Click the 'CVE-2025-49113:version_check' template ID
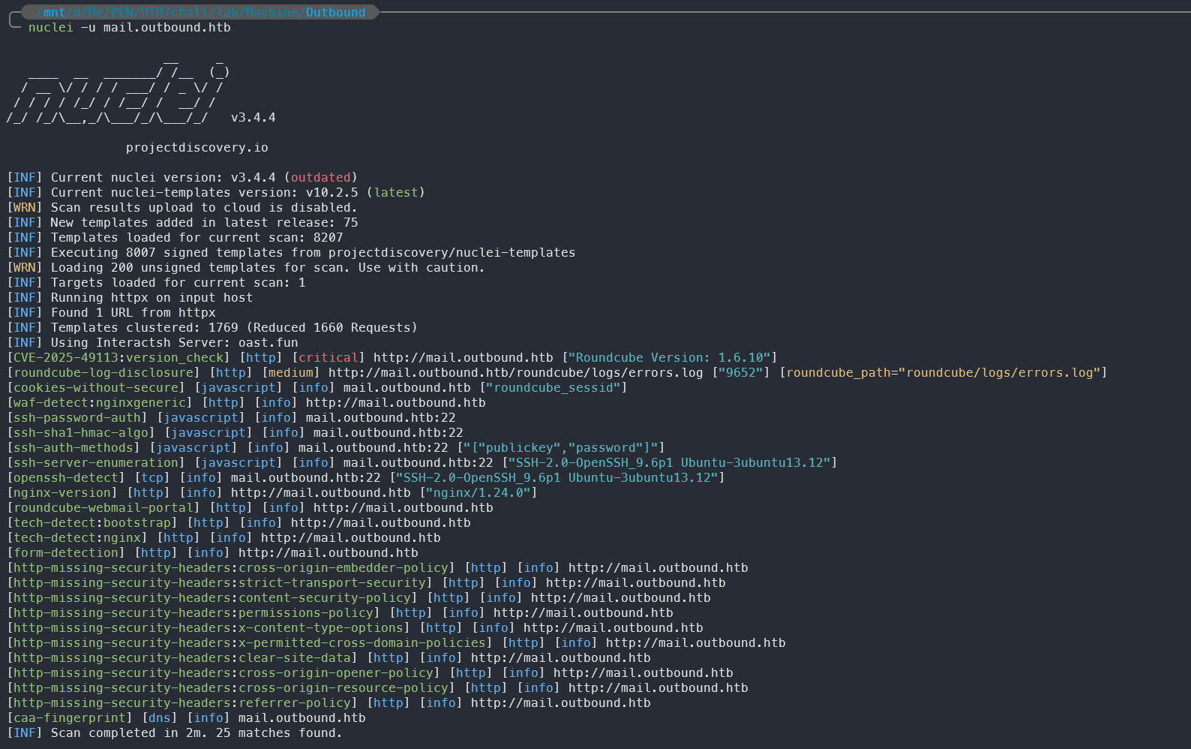The width and height of the screenshot is (1191, 749). (x=118, y=358)
